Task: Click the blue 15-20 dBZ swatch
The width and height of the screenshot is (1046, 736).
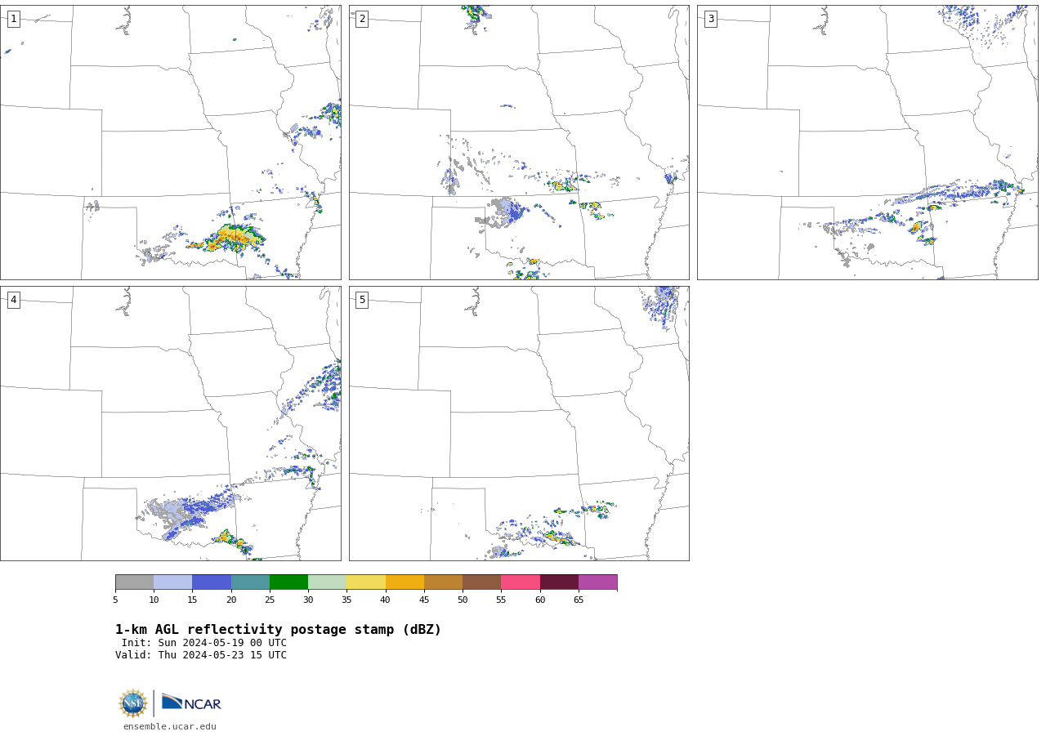Action: click(x=212, y=582)
